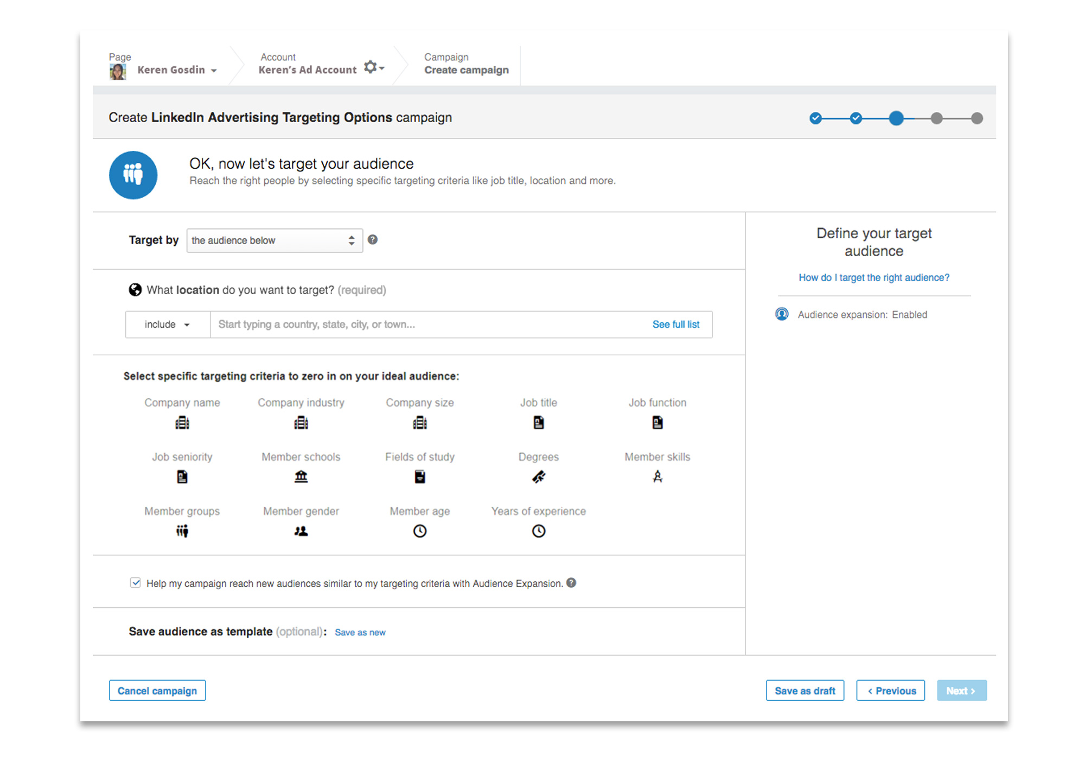
Task: Pick the Member schools building icon
Action: [x=301, y=477]
